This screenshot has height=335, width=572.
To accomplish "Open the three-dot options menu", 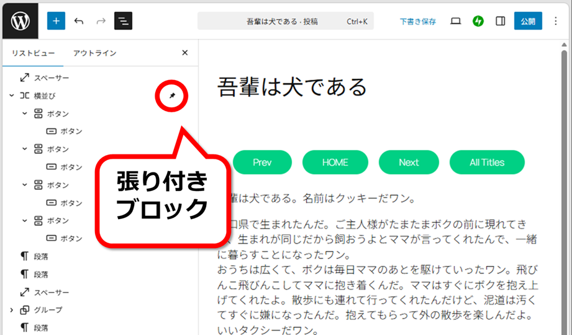I will pyautogui.click(x=555, y=21).
